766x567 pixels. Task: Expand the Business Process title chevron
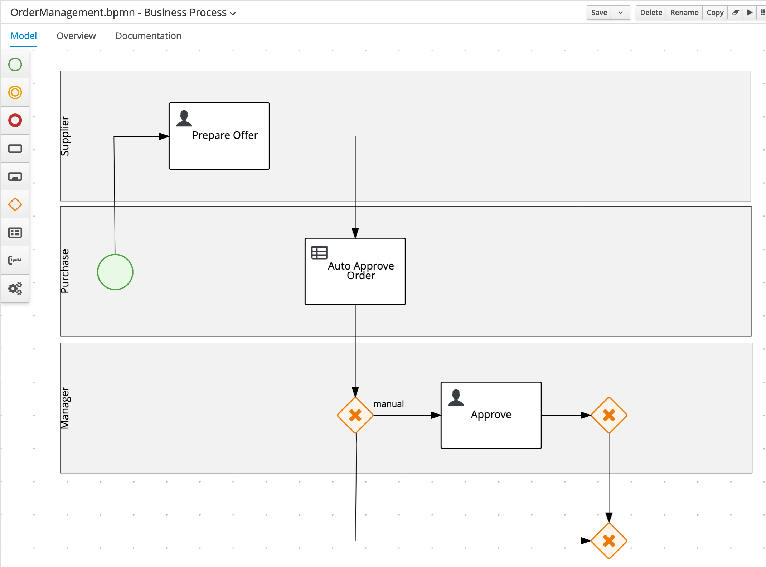(233, 14)
